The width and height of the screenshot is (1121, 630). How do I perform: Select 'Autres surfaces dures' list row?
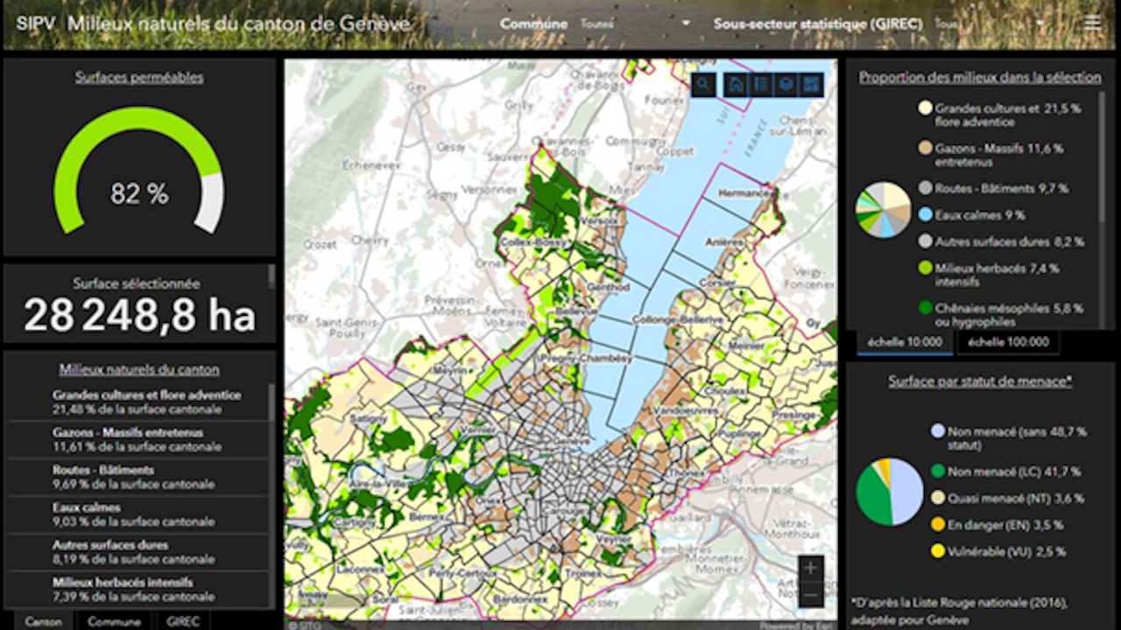[x=138, y=552]
